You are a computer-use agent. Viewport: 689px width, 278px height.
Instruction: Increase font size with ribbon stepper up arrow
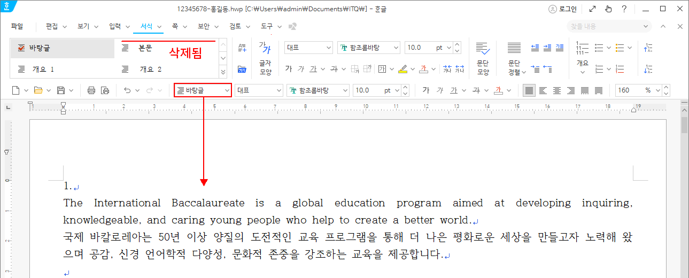click(458, 45)
